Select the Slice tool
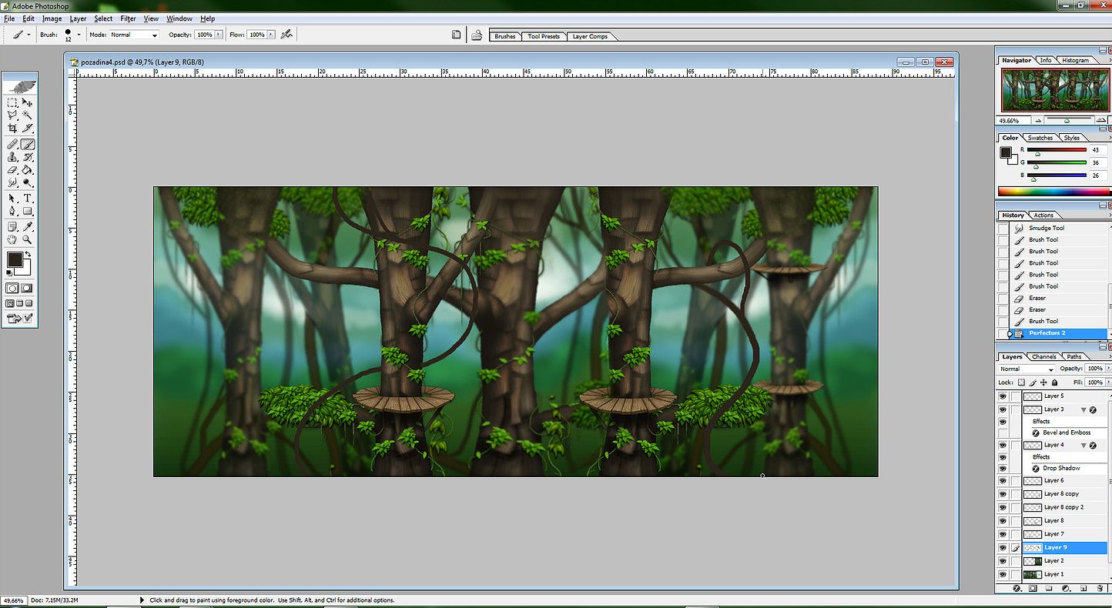 click(x=27, y=129)
